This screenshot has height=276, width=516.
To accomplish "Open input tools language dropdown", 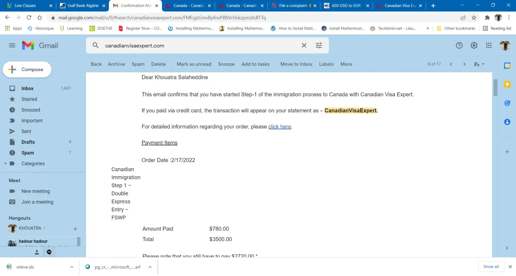I will pyautogui.click(x=483, y=64).
